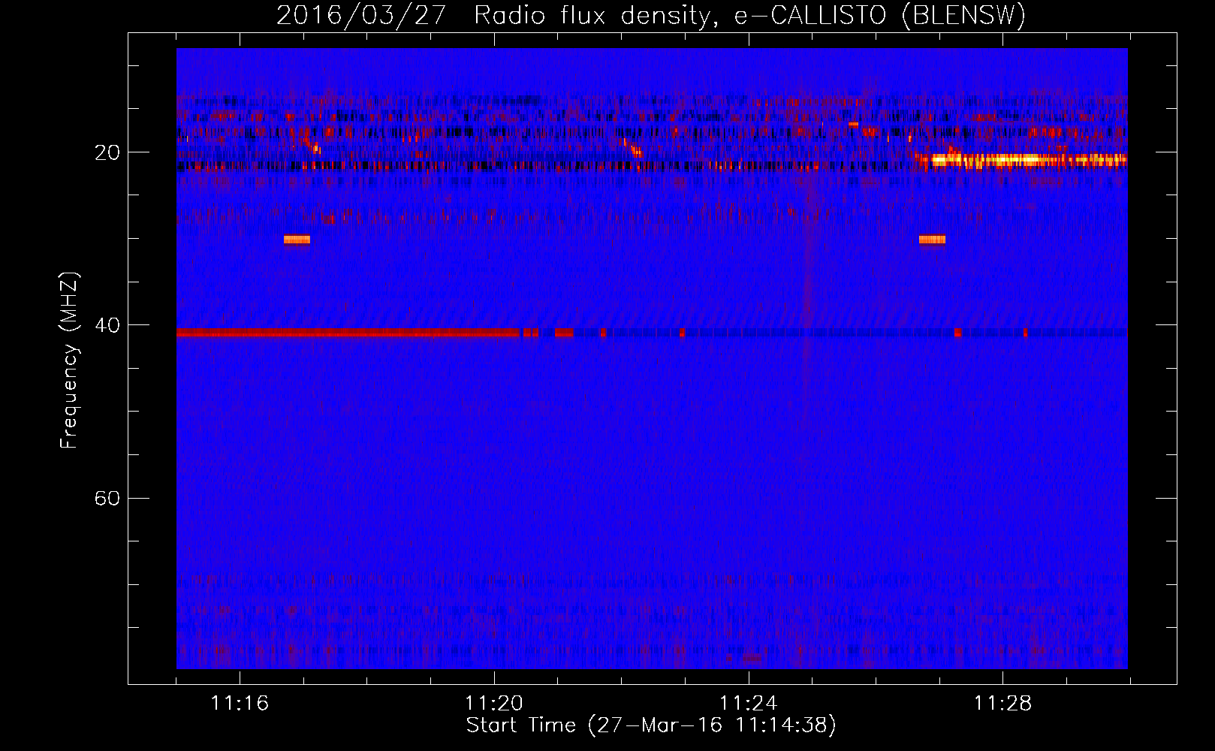Screen dimensions: 1215x751
Task: Click the small orange dash near 17 MHz at 11:25
Action: [x=853, y=125]
